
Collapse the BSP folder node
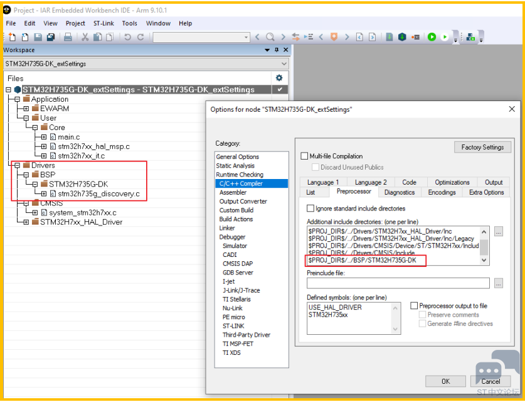pos(26,175)
